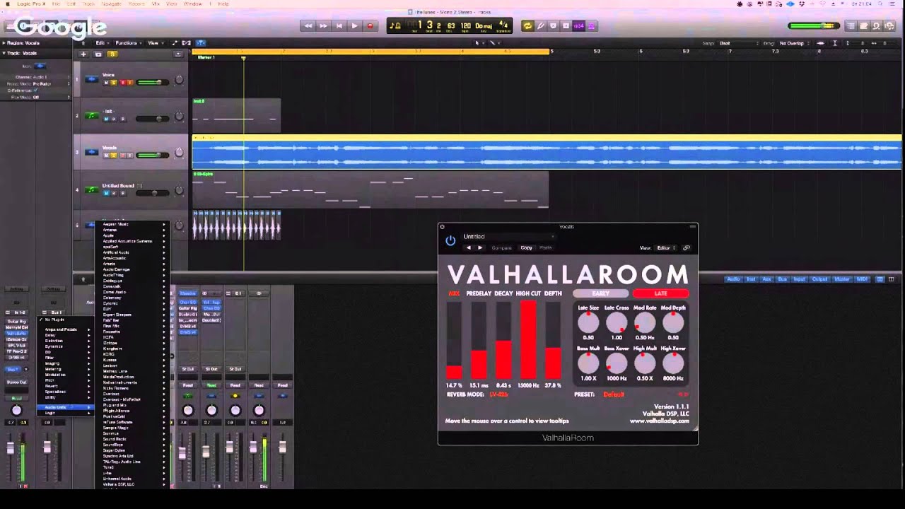Click the MIX level slider bar
Screen dimensions: 905x509
tap(454, 341)
